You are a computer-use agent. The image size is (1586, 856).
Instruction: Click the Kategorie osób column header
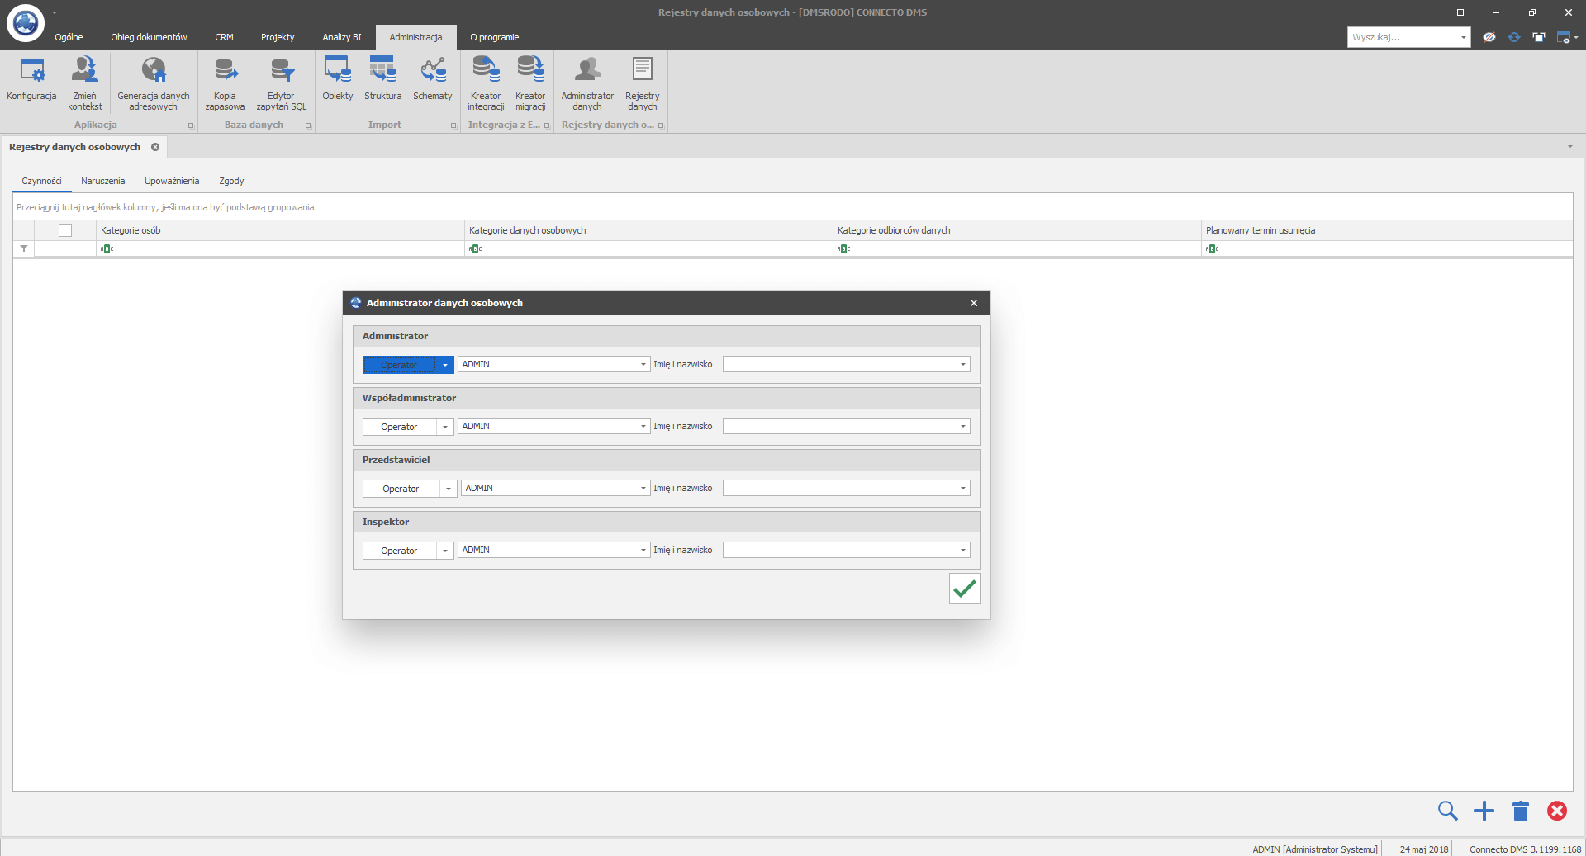[280, 230]
